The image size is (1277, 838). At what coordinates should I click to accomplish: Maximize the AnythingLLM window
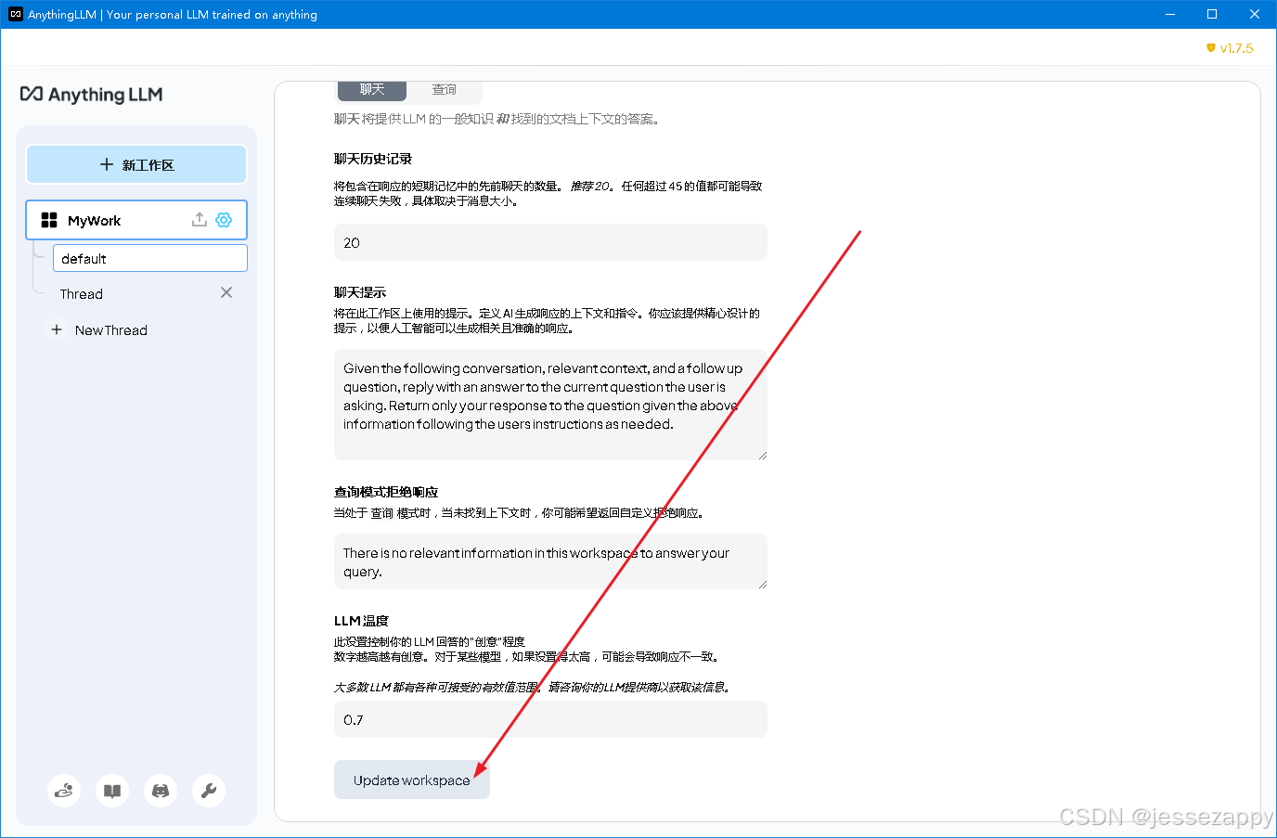click(1212, 14)
